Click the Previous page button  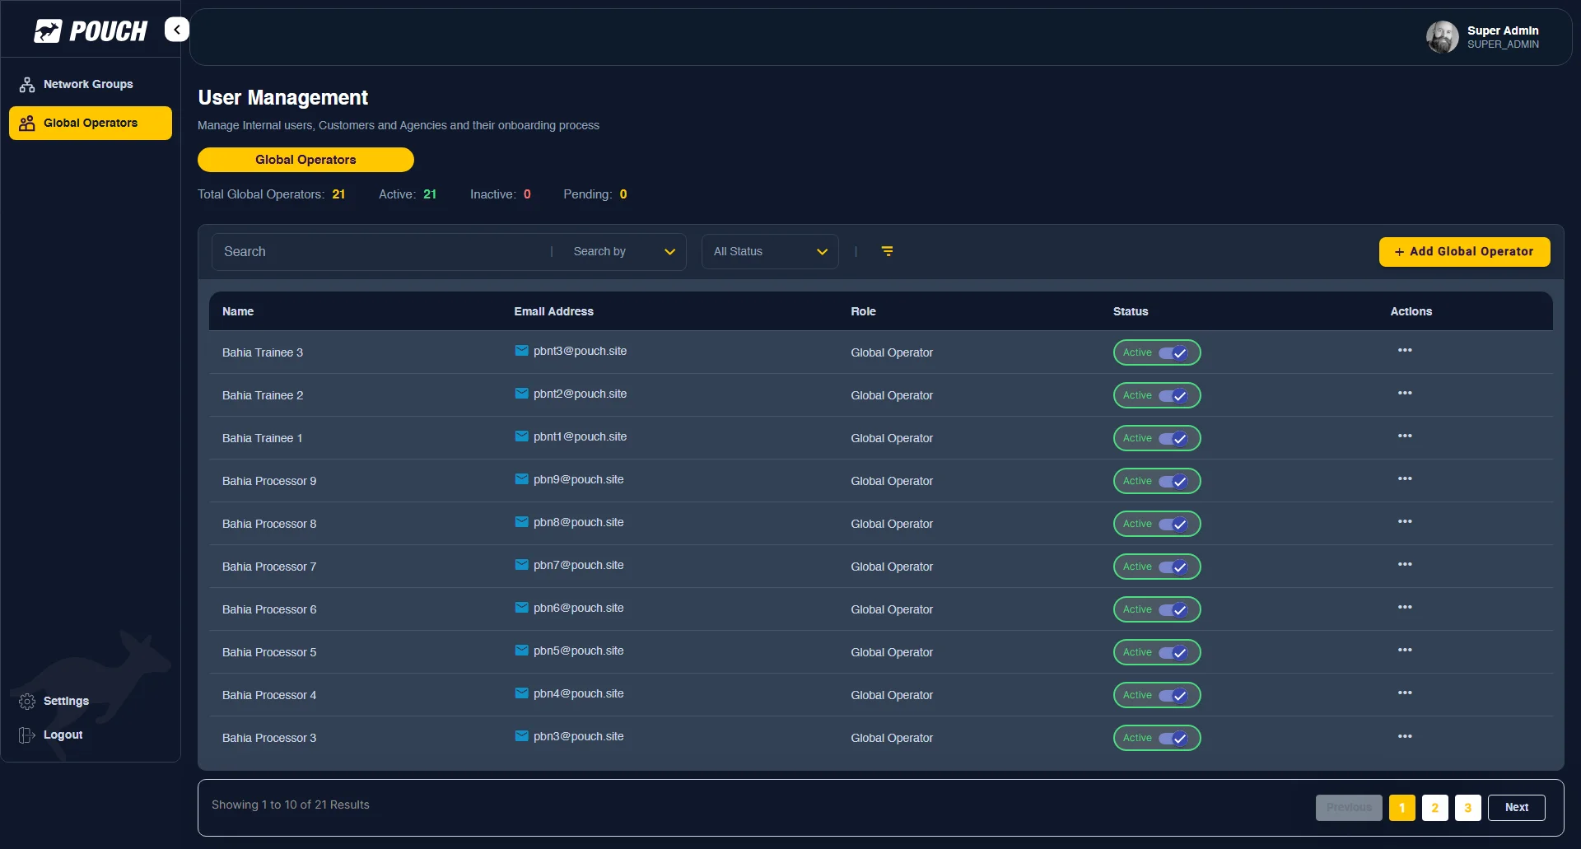1349,808
